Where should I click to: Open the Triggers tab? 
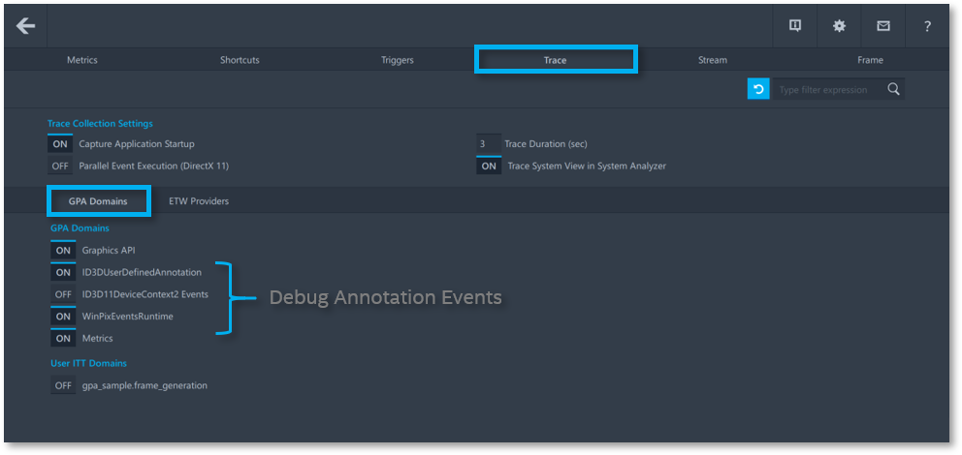(398, 60)
